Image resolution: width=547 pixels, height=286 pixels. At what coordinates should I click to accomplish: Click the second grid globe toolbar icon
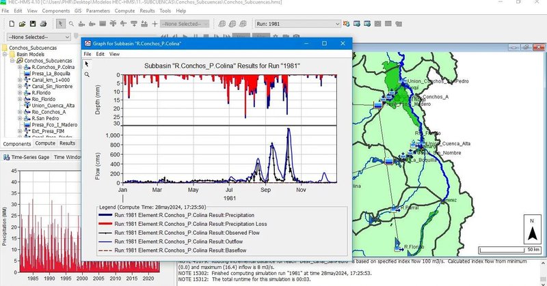pos(232,24)
